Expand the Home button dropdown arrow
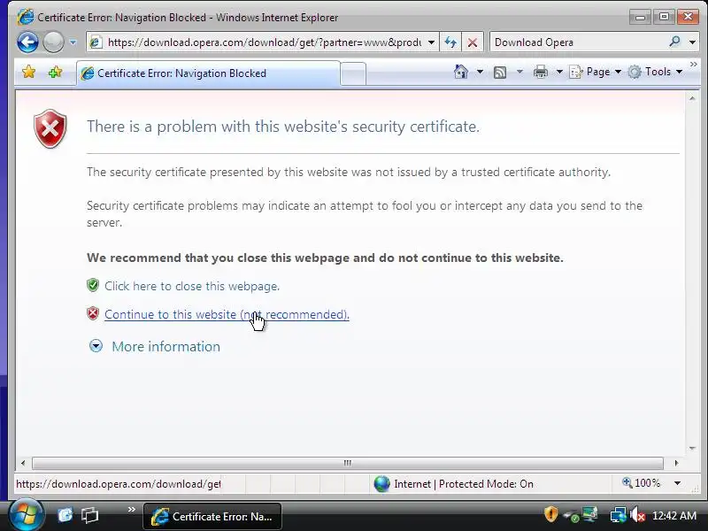 tap(480, 72)
